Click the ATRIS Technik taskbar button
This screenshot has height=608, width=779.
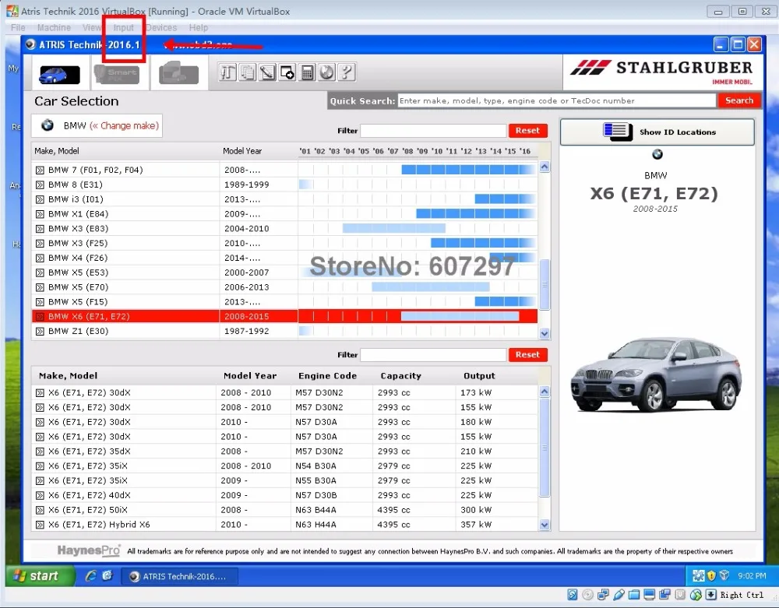click(180, 576)
